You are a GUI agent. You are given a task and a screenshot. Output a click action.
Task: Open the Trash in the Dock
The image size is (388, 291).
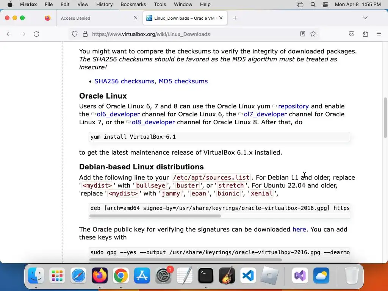pos(352,275)
